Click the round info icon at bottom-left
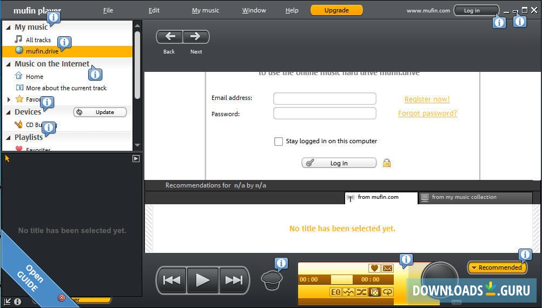This screenshot has width=542, height=308. (17, 302)
